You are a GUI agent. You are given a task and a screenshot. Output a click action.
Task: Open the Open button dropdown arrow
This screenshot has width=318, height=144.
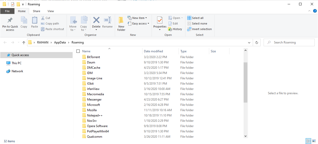[182, 18]
